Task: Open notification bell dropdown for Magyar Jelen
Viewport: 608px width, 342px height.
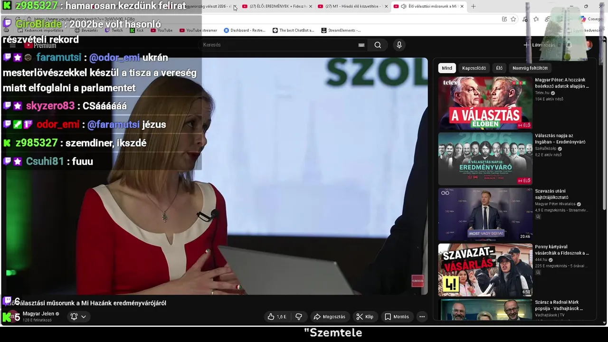Action: pyautogui.click(x=78, y=316)
